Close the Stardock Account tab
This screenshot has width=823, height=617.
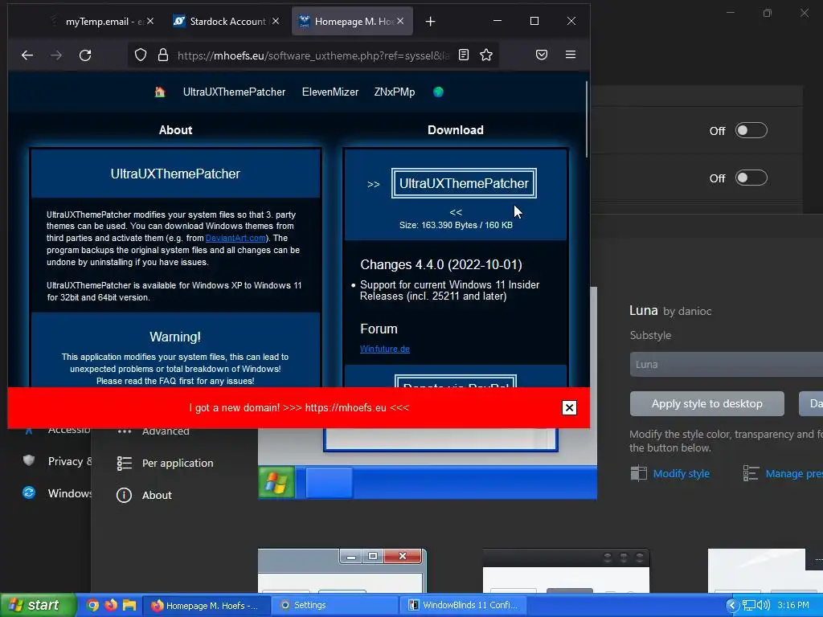276,22
